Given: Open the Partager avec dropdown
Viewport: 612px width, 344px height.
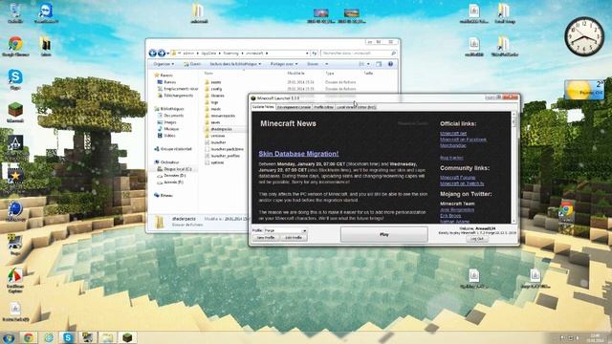Looking at the screenshot, I should click(284, 64).
